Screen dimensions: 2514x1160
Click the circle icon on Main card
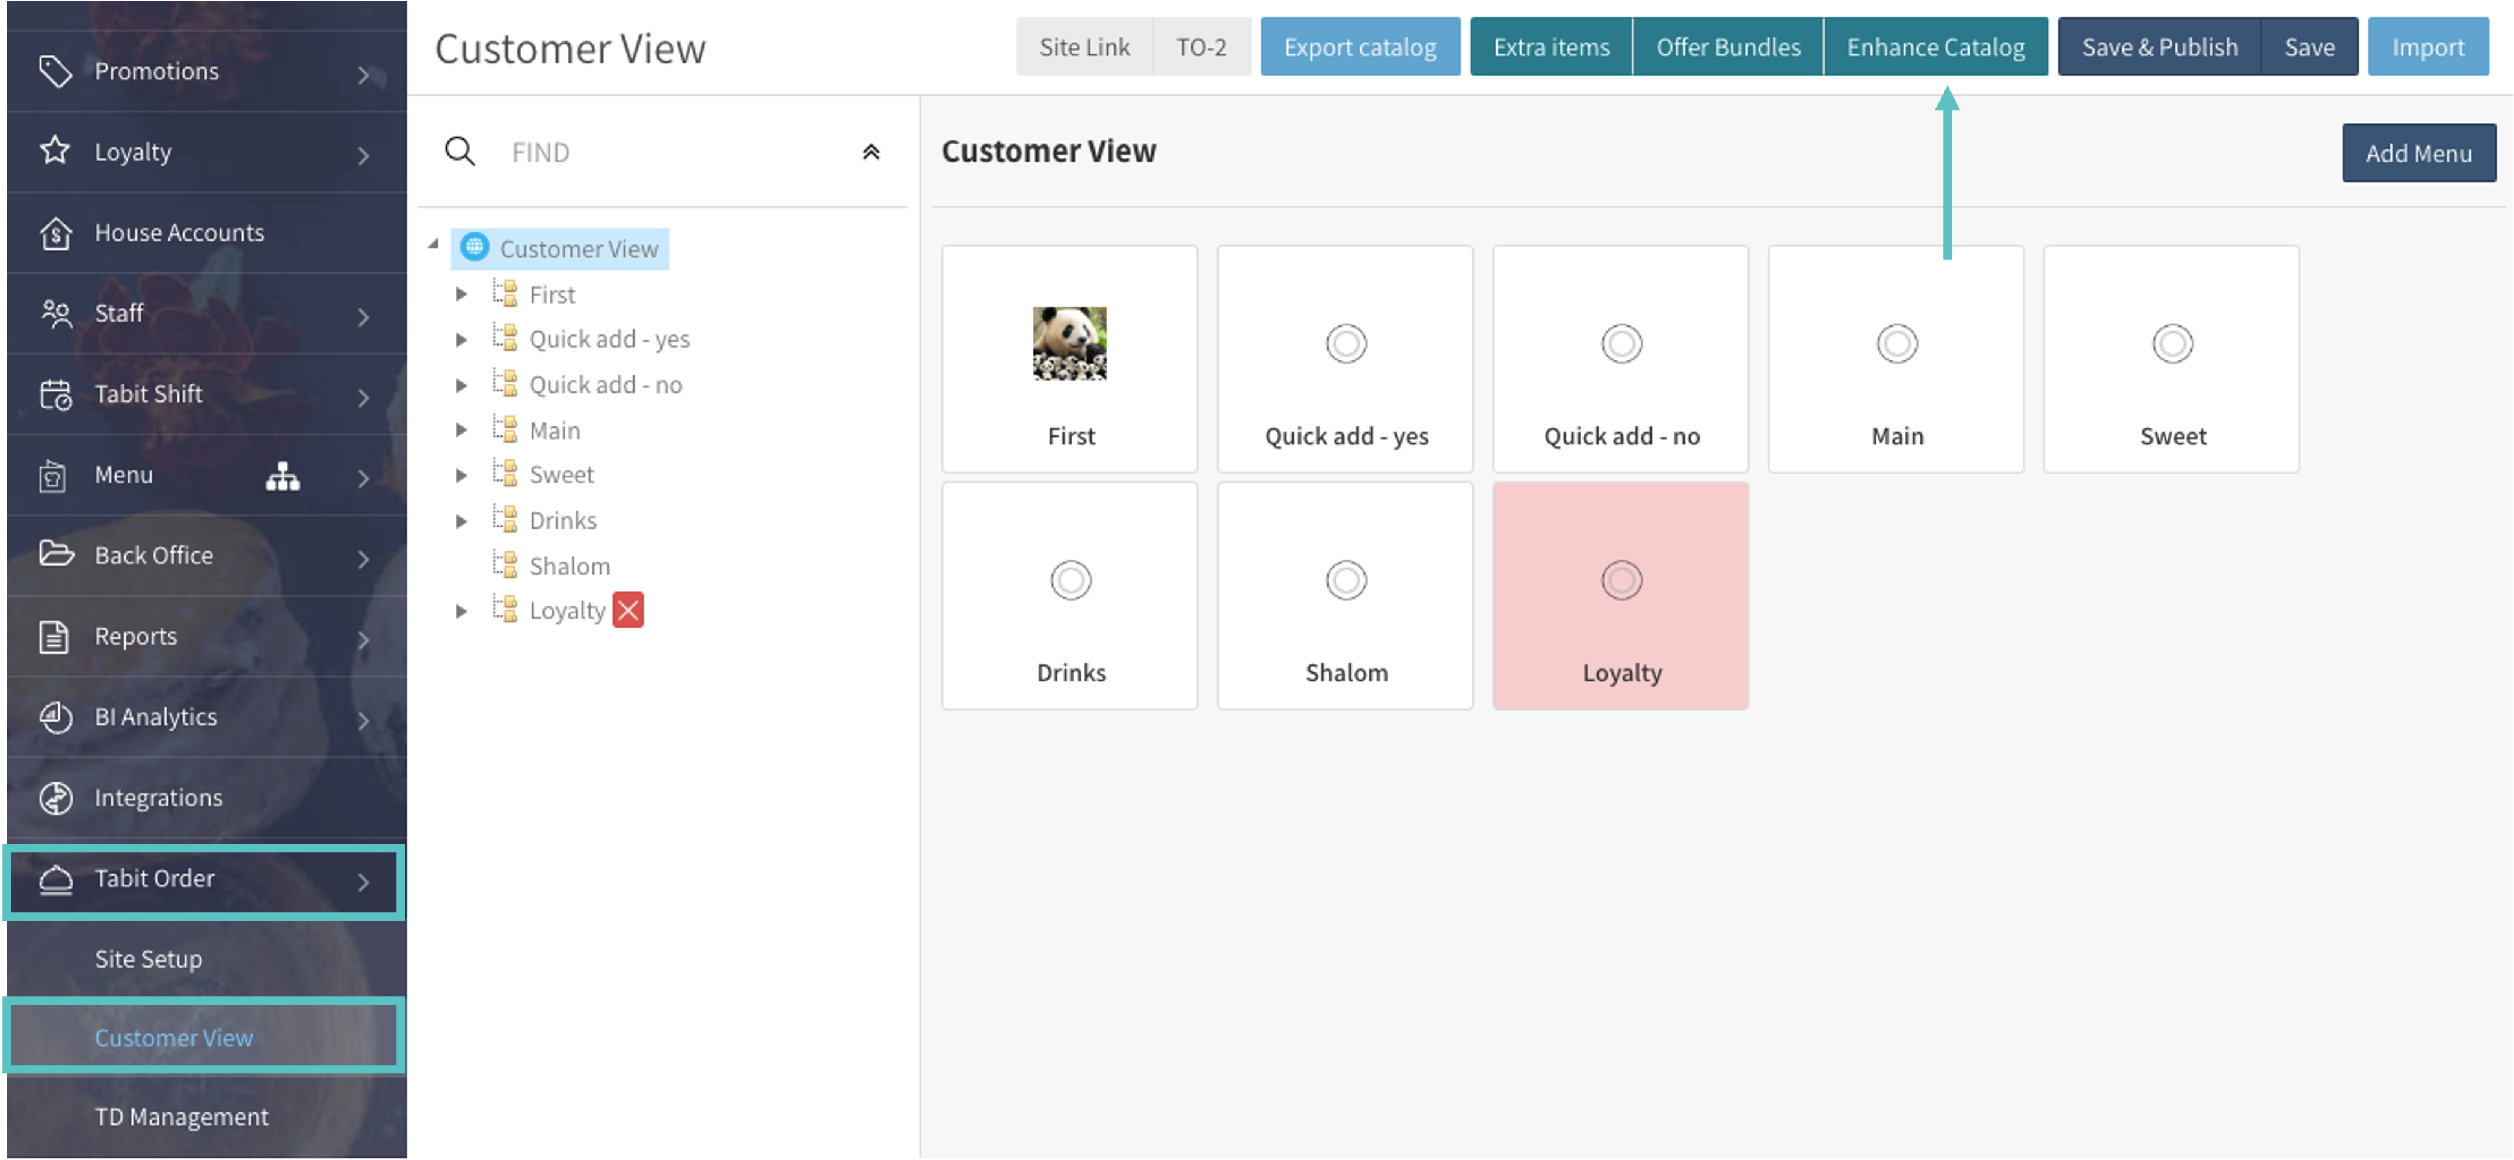click(1896, 343)
